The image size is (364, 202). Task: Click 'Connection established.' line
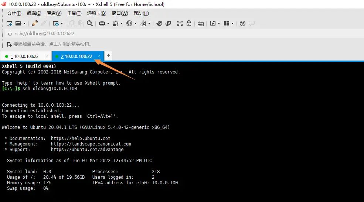click(x=31, y=111)
